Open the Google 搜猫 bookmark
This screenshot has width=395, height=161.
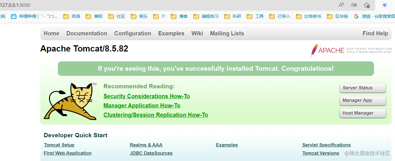click(374, 16)
